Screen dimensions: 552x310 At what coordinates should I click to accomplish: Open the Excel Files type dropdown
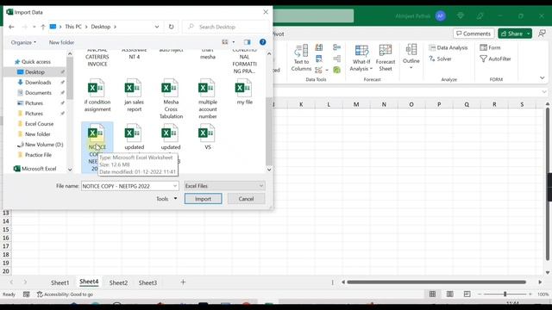click(x=224, y=186)
